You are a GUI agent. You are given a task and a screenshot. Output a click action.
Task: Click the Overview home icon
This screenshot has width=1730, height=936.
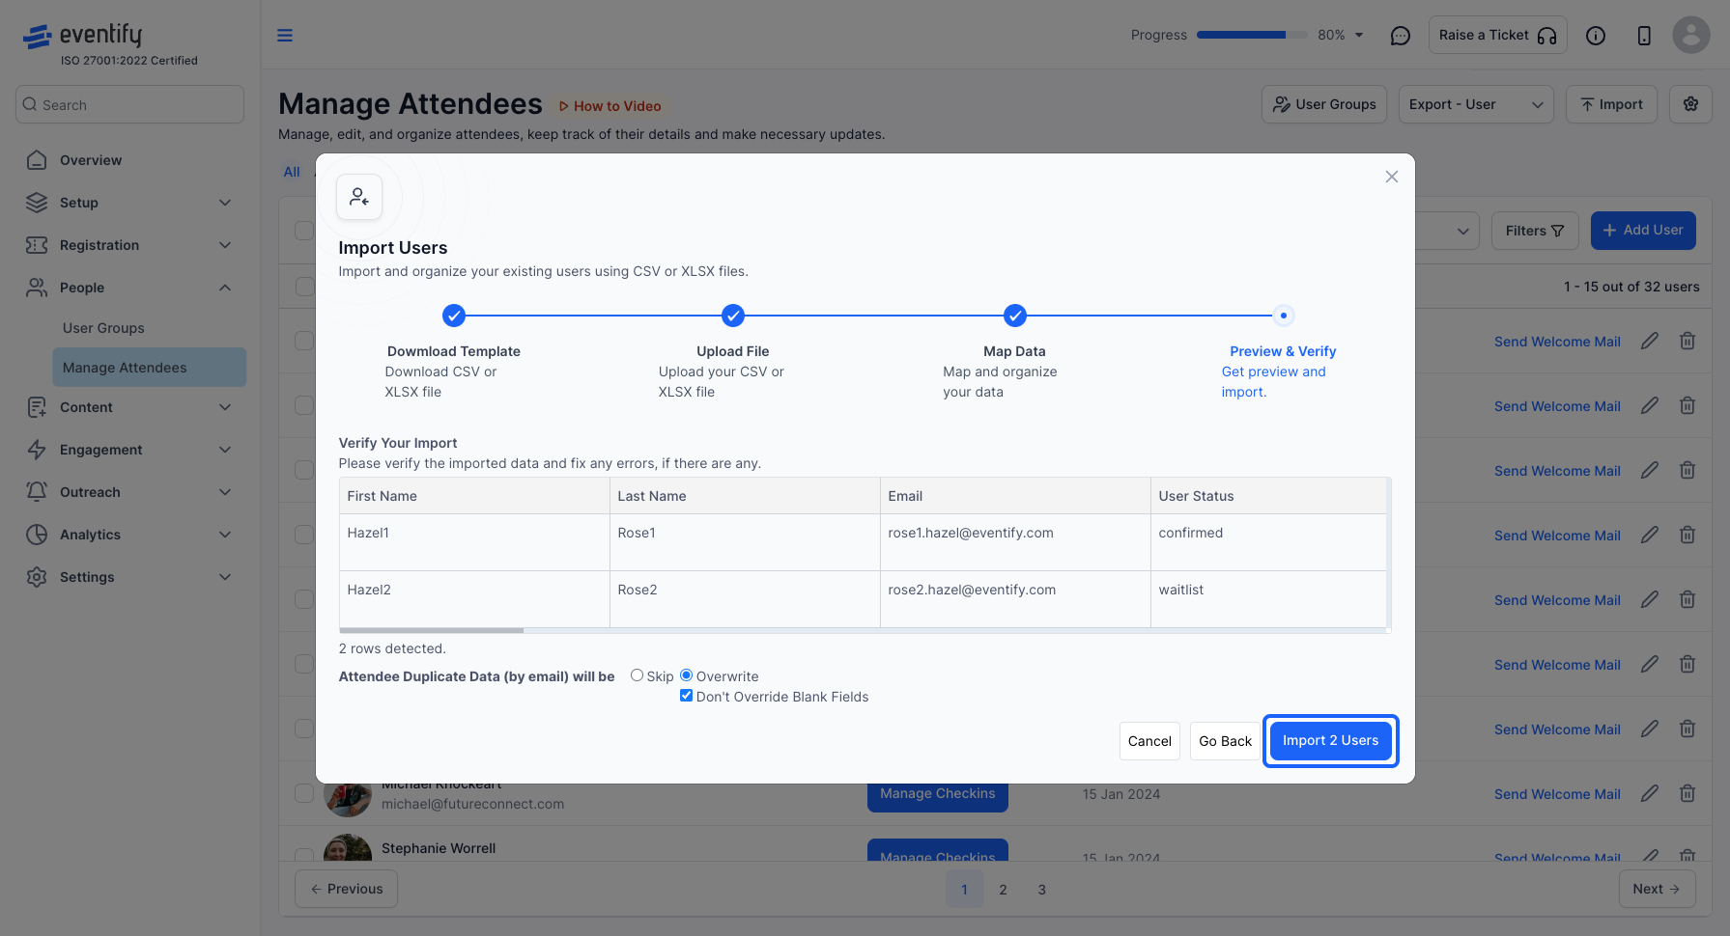(37, 160)
